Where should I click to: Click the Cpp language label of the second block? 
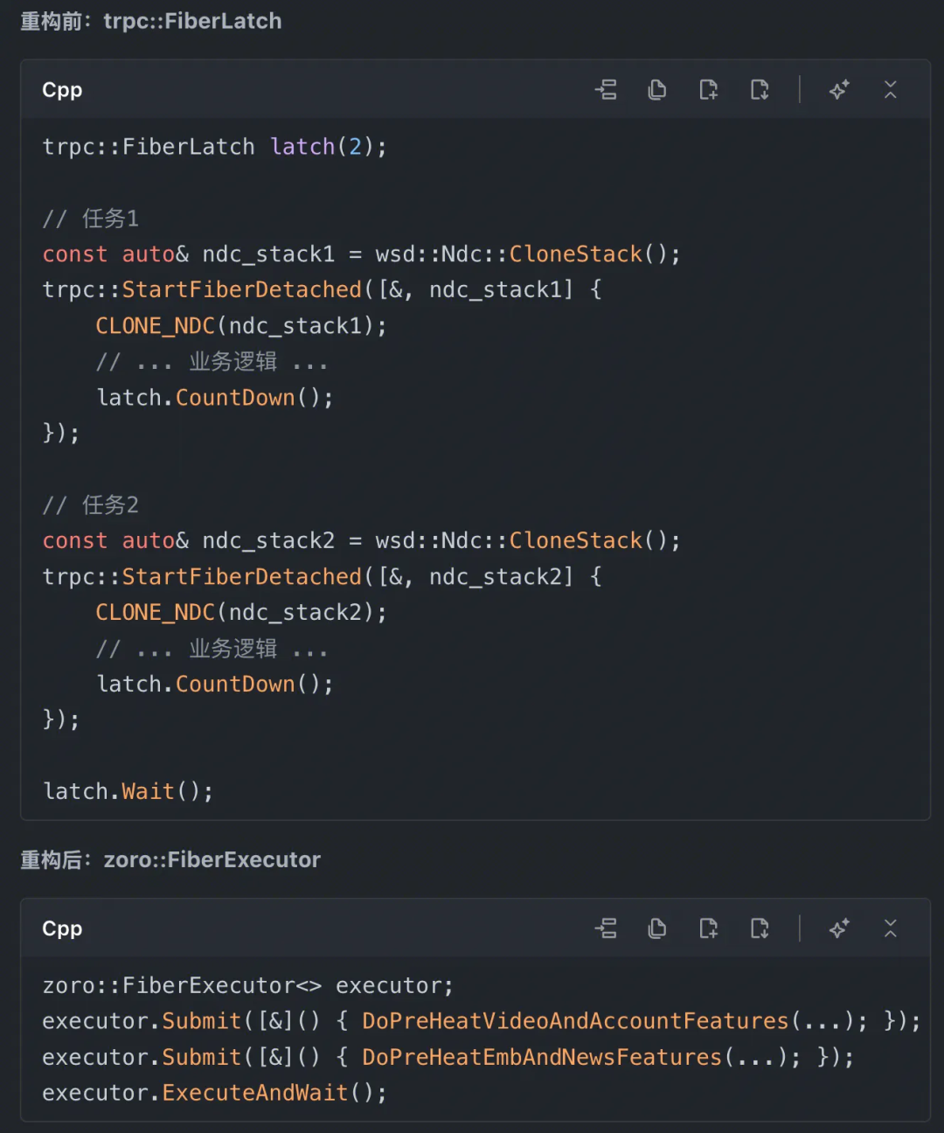[62, 929]
